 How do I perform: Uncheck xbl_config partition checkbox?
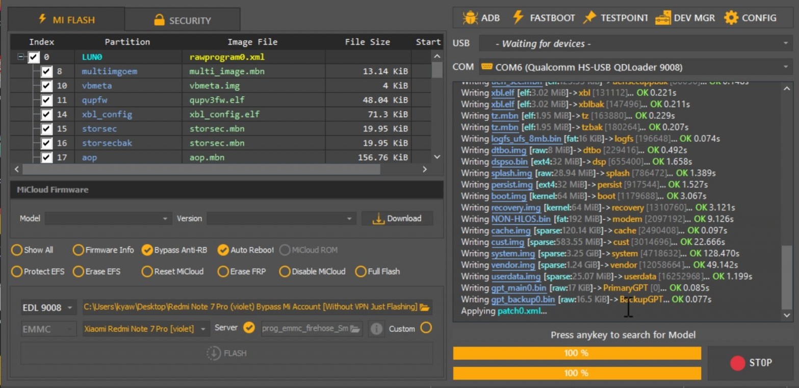click(46, 114)
